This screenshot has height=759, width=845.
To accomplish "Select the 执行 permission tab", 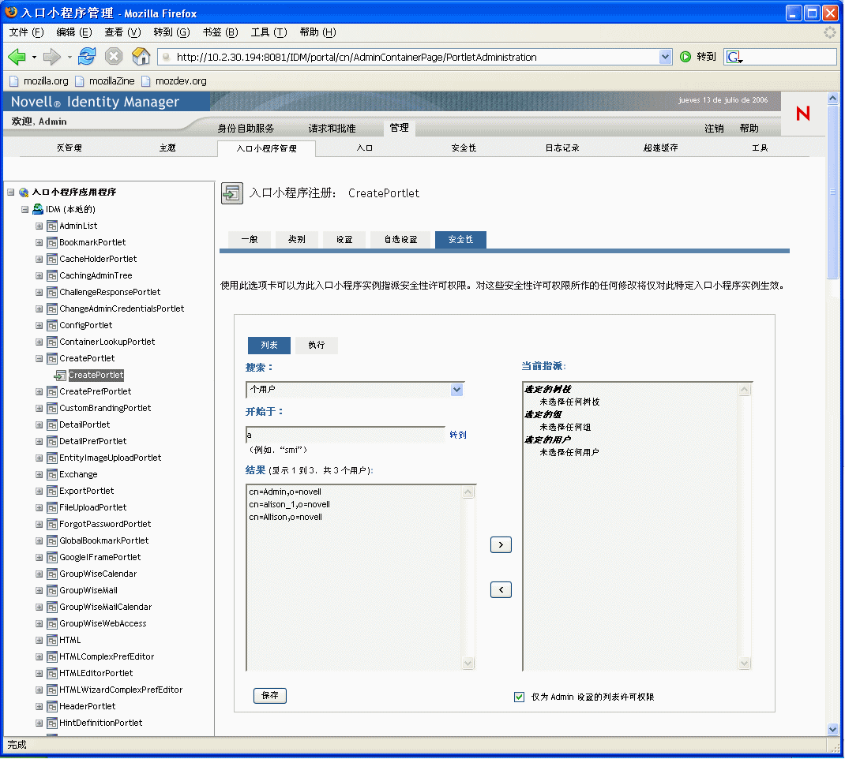I will [317, 345].
